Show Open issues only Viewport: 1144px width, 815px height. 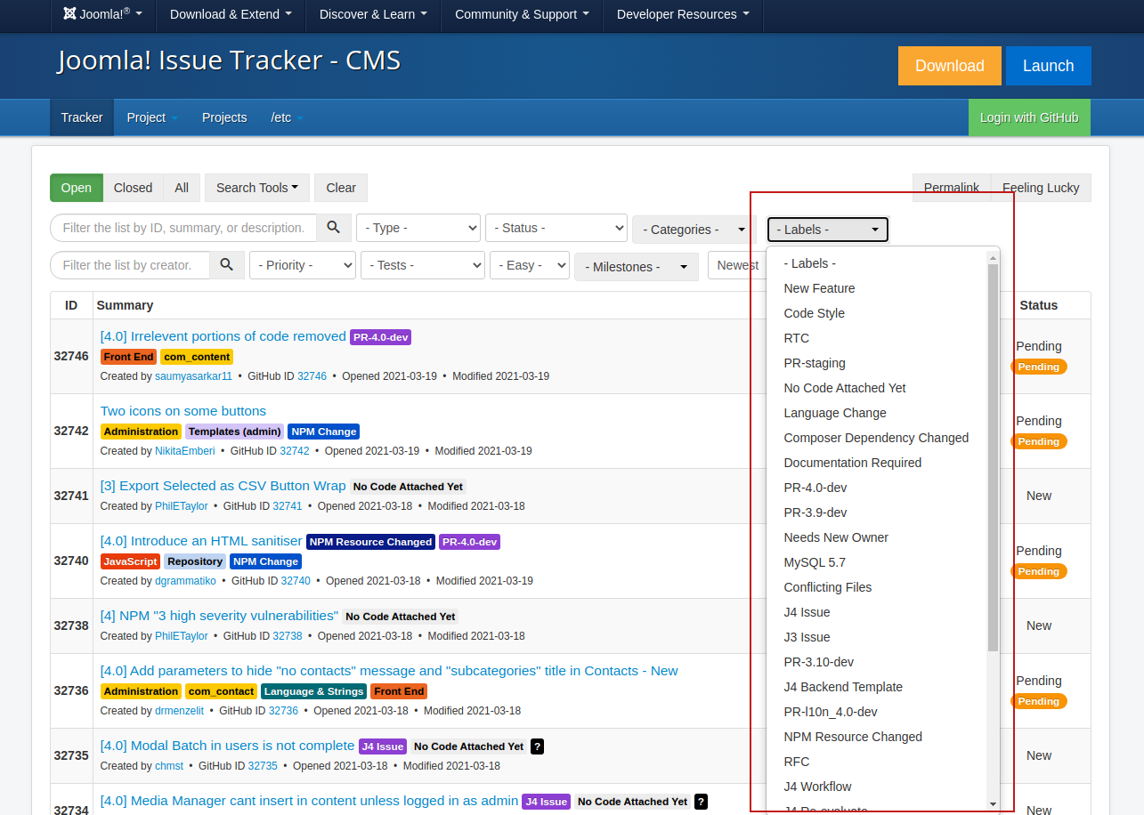(77, 188)
